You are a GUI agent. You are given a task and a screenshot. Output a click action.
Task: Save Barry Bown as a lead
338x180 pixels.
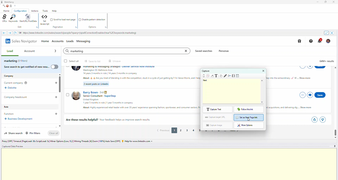pos(320,95)
